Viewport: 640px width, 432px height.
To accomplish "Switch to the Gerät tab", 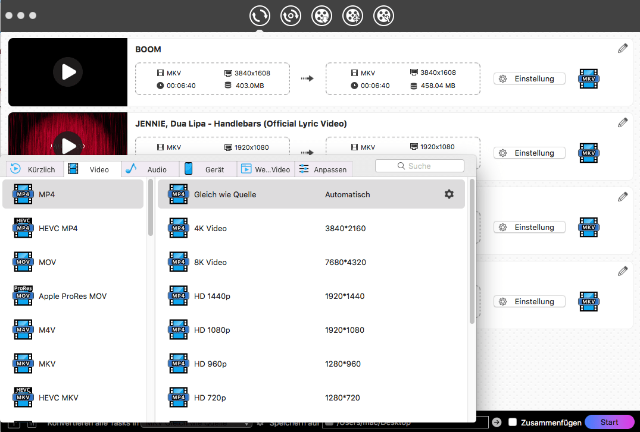I will (208, 169).
